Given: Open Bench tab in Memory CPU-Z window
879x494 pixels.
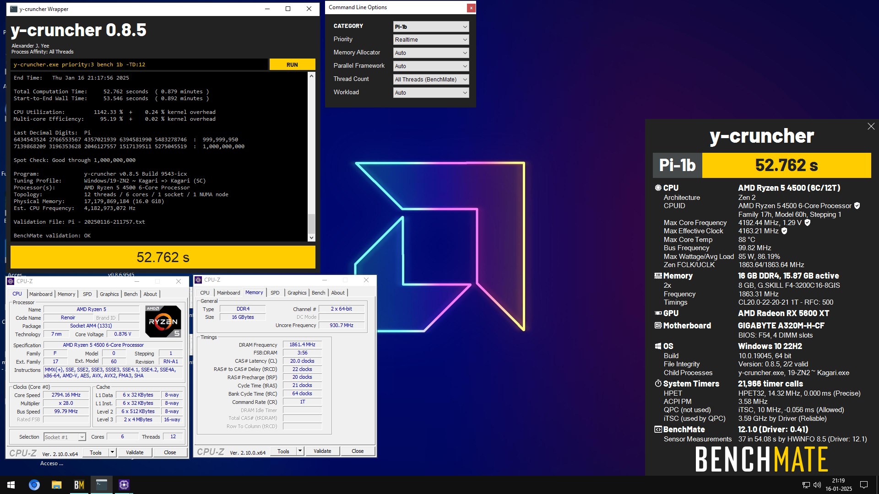Looking at the screenshot, I should pyautogui.click(x=319, y=293).
